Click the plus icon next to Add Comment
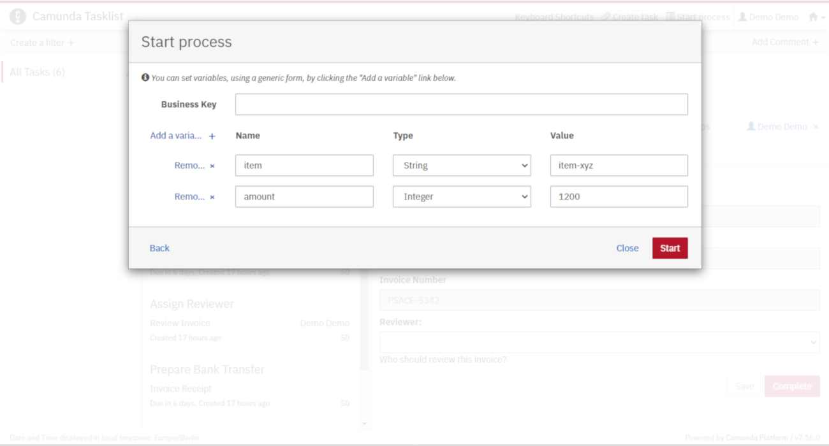The height and width of the screenshot is (446, 829). 815,42
